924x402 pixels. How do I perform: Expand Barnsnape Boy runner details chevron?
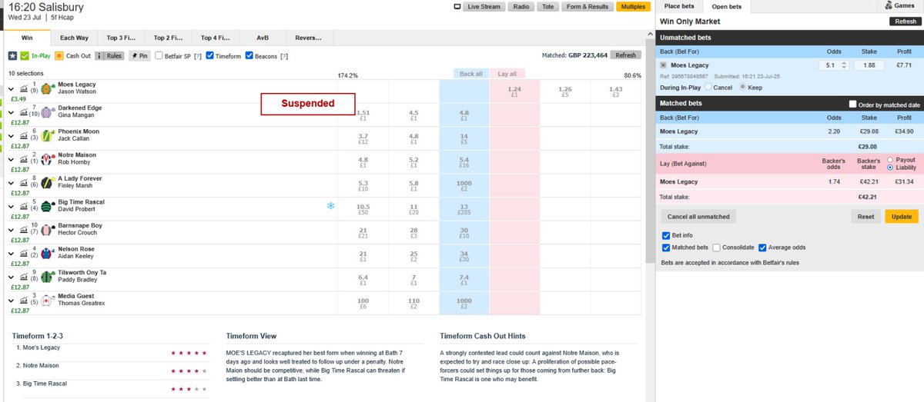click(x=12, y=230)
